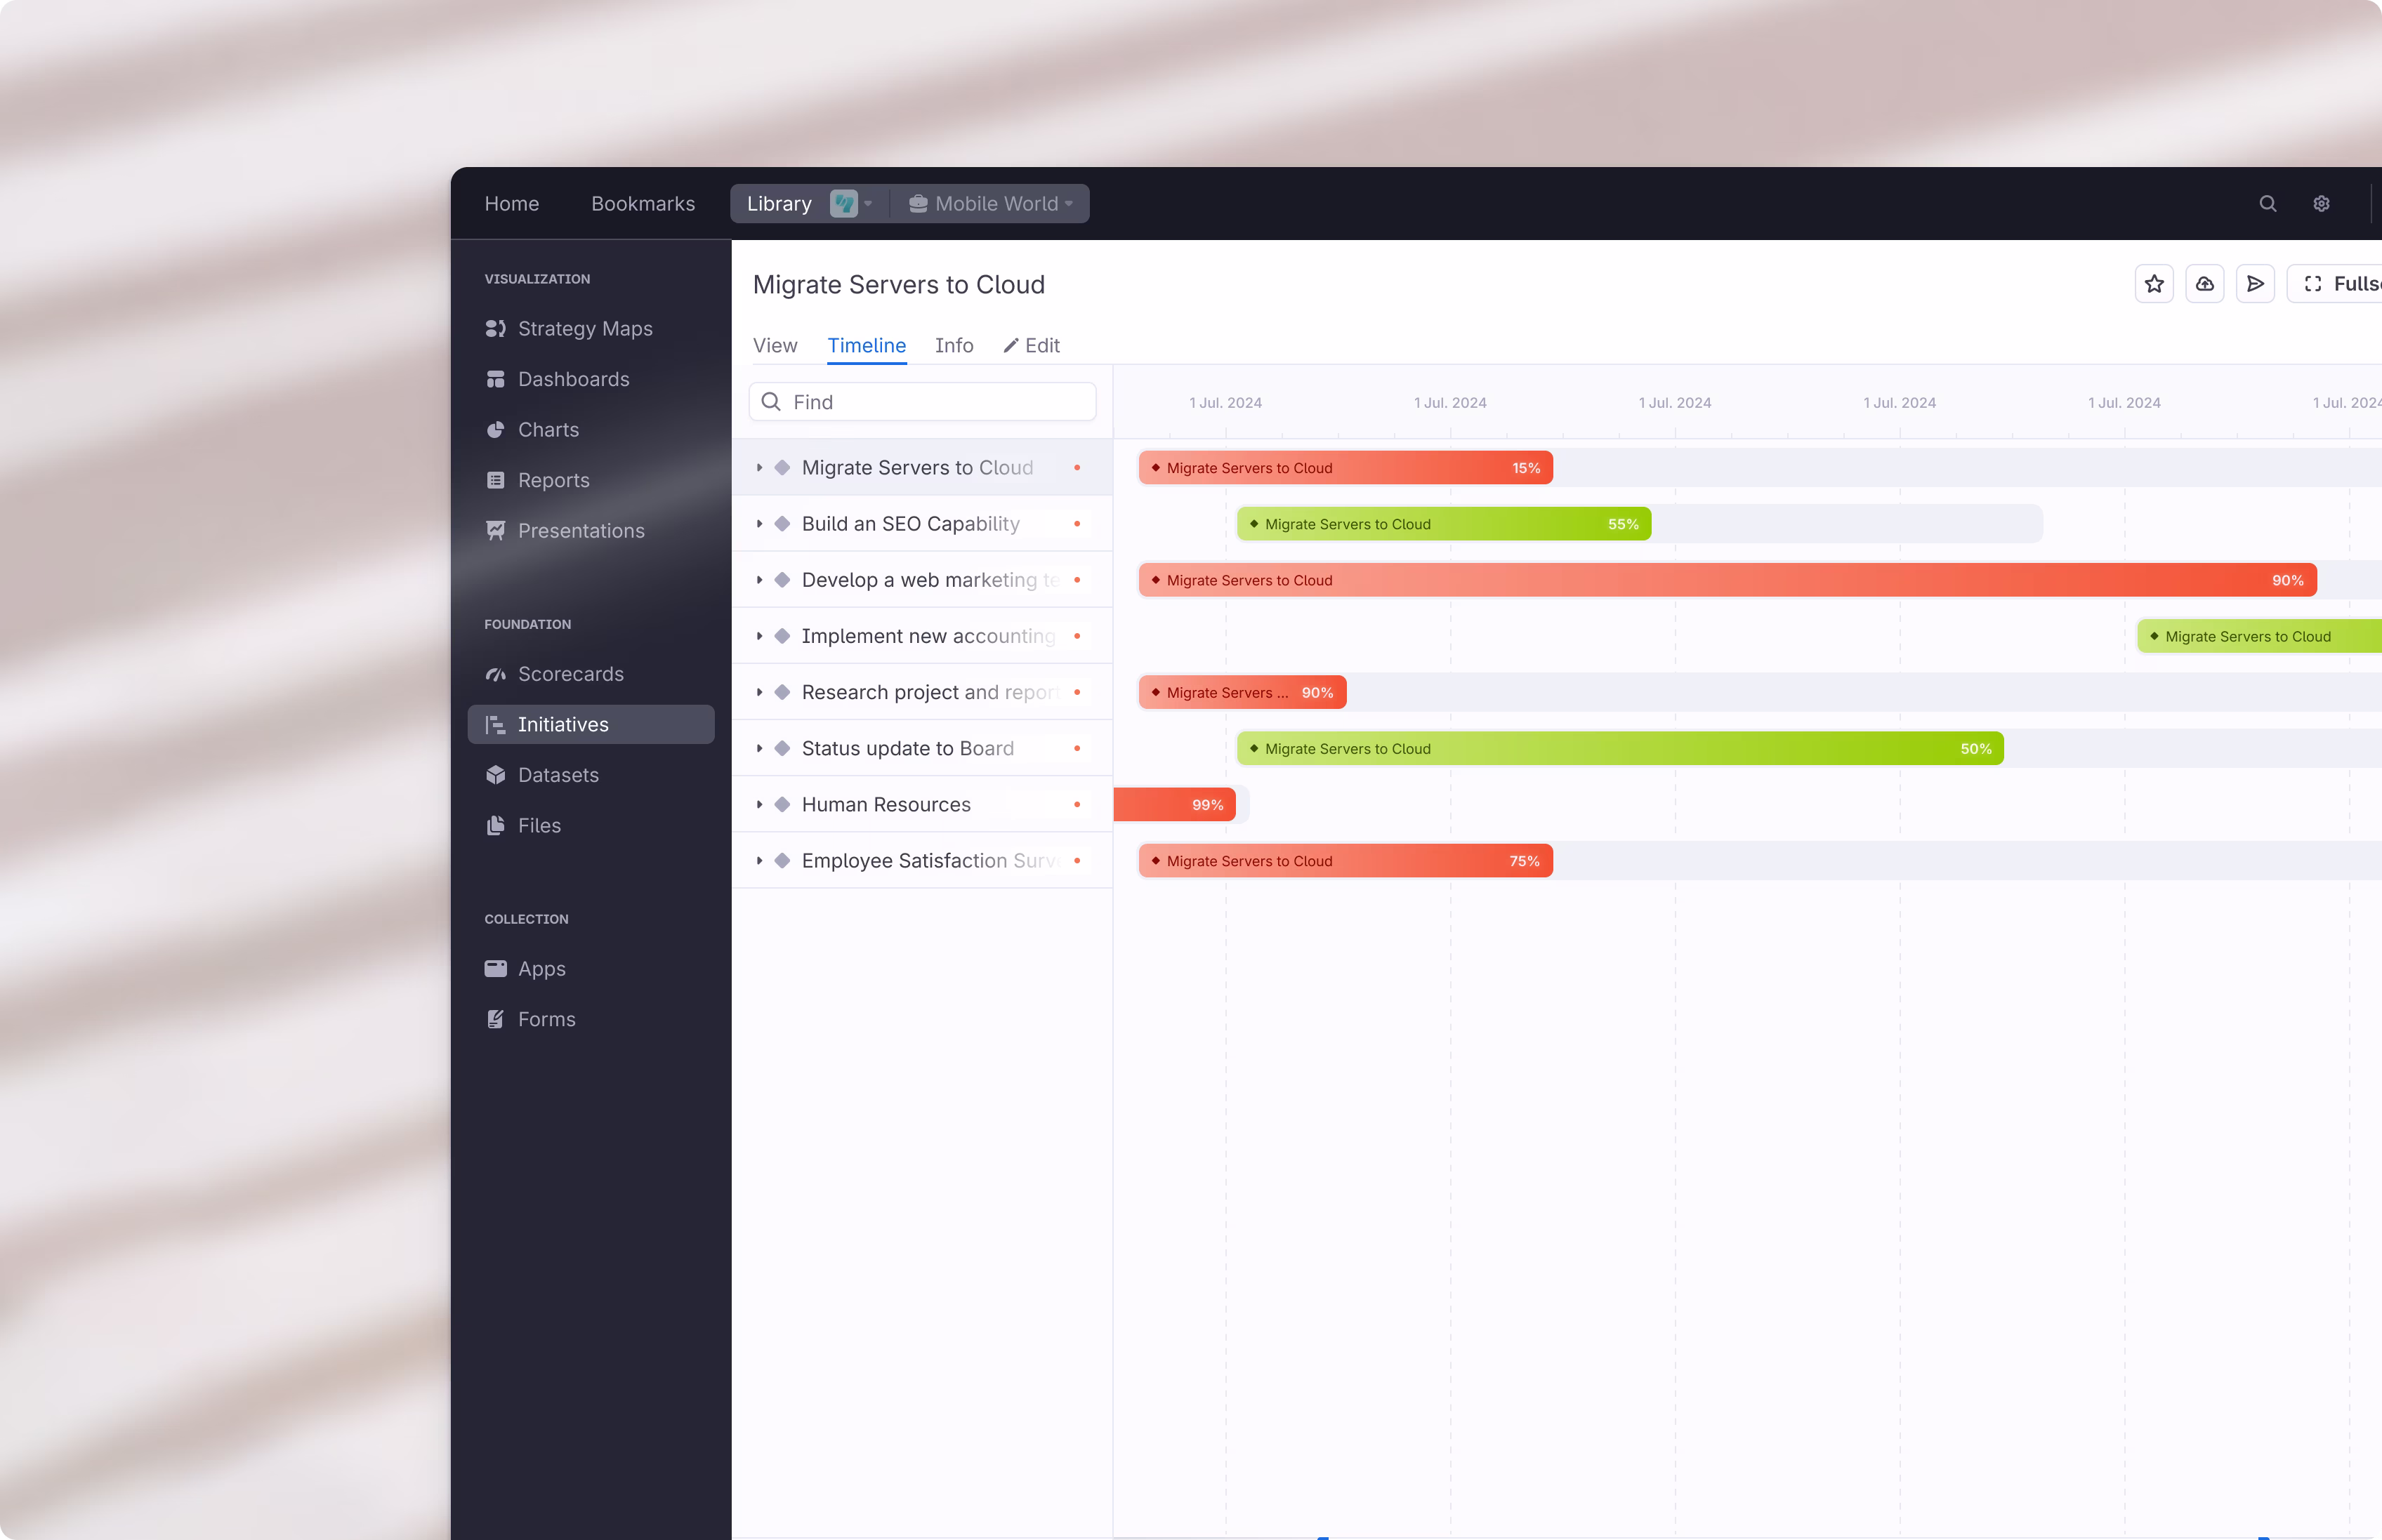Open the Bookmarks menu
The width and height of the screenshot is (2382, 1540).
point(643,203)
